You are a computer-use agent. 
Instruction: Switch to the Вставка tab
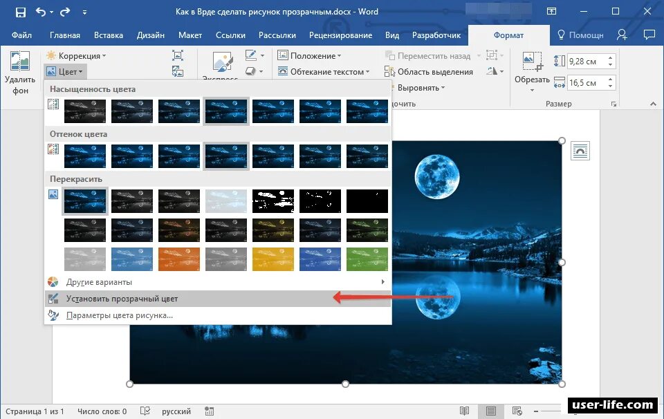pos(109,35)
